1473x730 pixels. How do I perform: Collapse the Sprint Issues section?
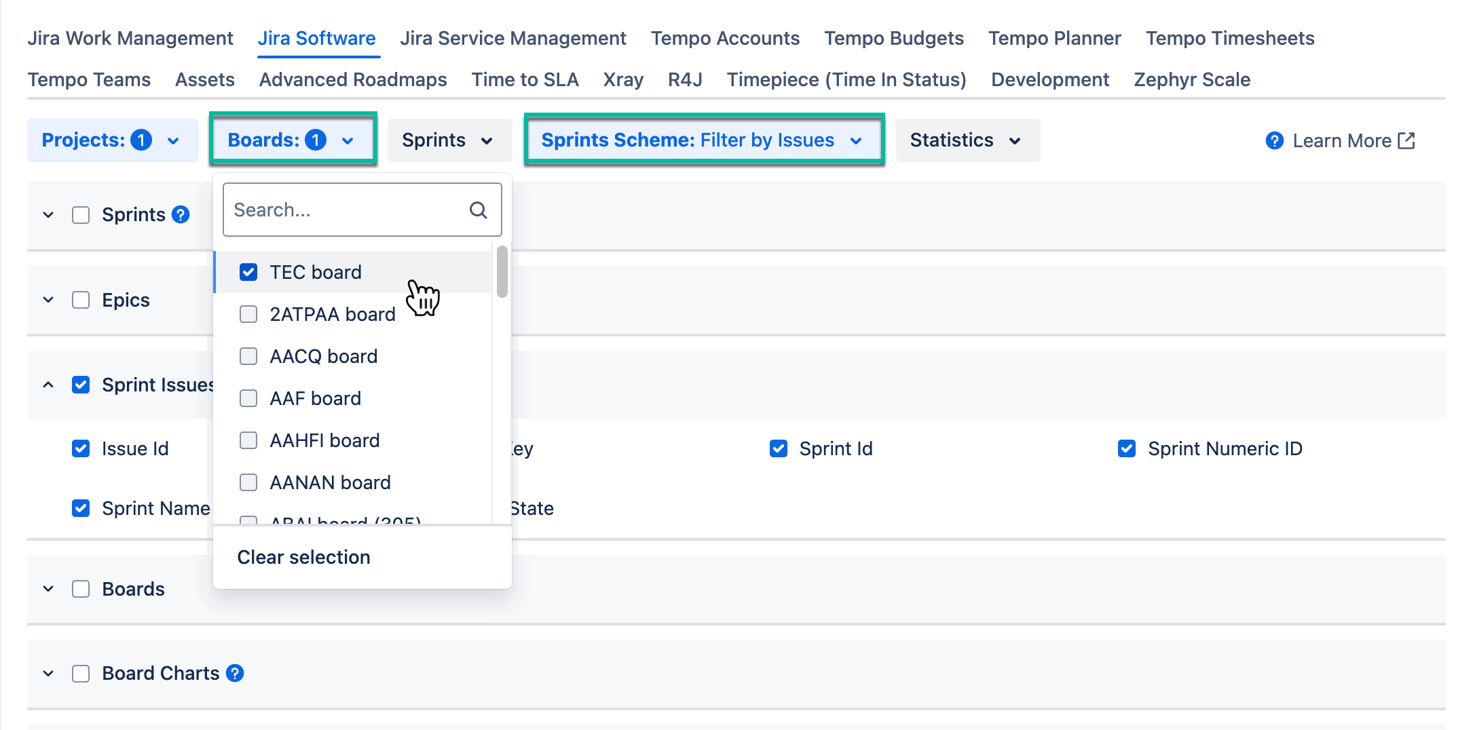tap(48, 384)
